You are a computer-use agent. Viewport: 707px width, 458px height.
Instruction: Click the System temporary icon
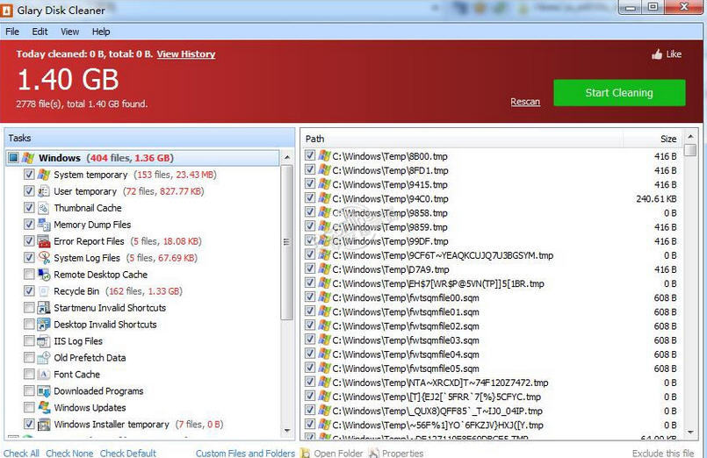[44, 175]
